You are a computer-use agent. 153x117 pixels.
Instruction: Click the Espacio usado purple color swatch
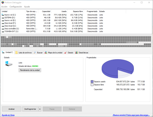[92, 82]
